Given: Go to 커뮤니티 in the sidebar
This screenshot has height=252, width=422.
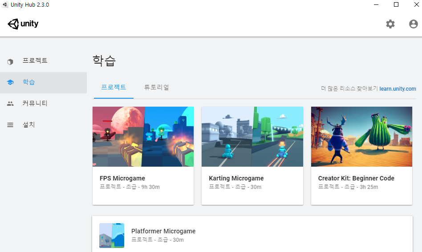Looking at the screenshot, I should (43, 104).
